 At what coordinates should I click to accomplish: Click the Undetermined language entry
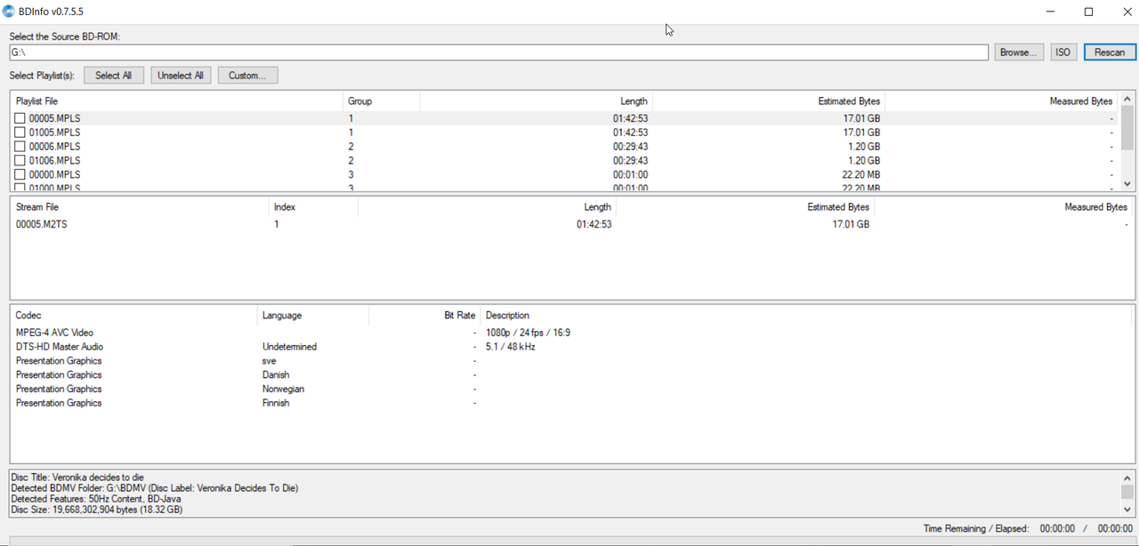[289, 347]
